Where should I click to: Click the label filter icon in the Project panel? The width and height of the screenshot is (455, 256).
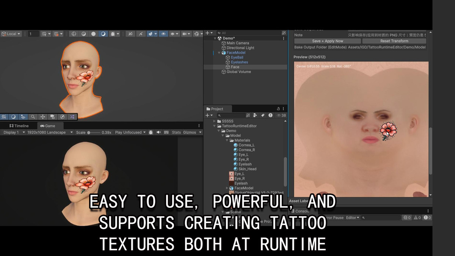[x=263, y=115]
